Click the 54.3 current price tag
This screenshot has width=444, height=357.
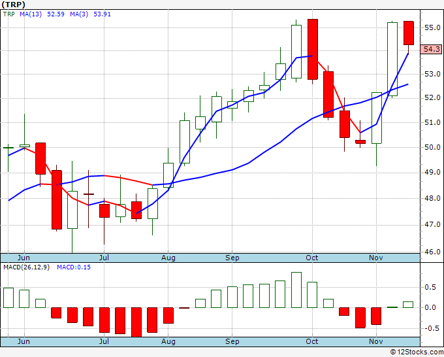click(431, 49)
